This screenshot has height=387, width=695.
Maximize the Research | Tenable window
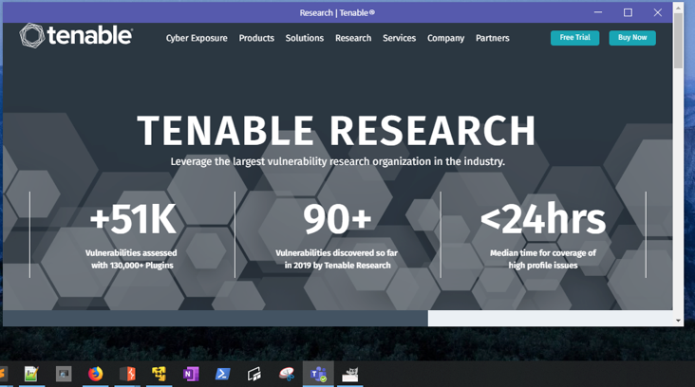coord(628,12)
